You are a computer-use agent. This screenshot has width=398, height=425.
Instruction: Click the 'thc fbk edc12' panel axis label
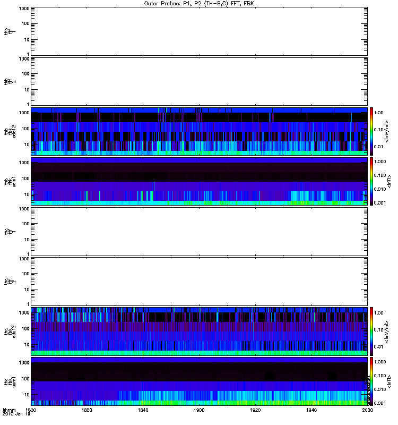(x=10, y=331)
